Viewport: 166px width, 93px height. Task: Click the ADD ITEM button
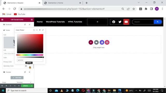(17, 78)
